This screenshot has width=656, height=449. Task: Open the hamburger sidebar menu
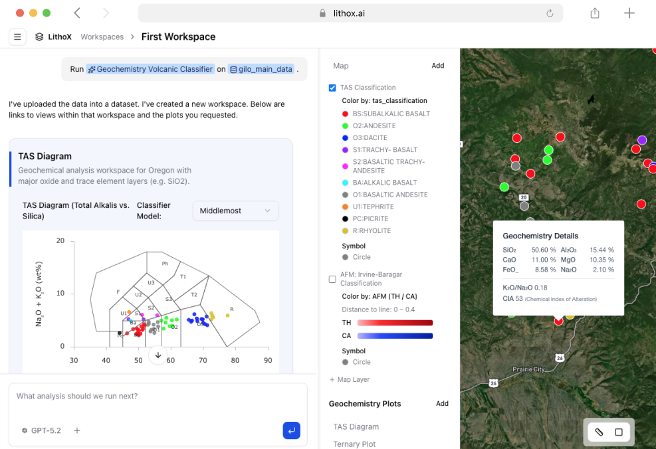point(17,37)
